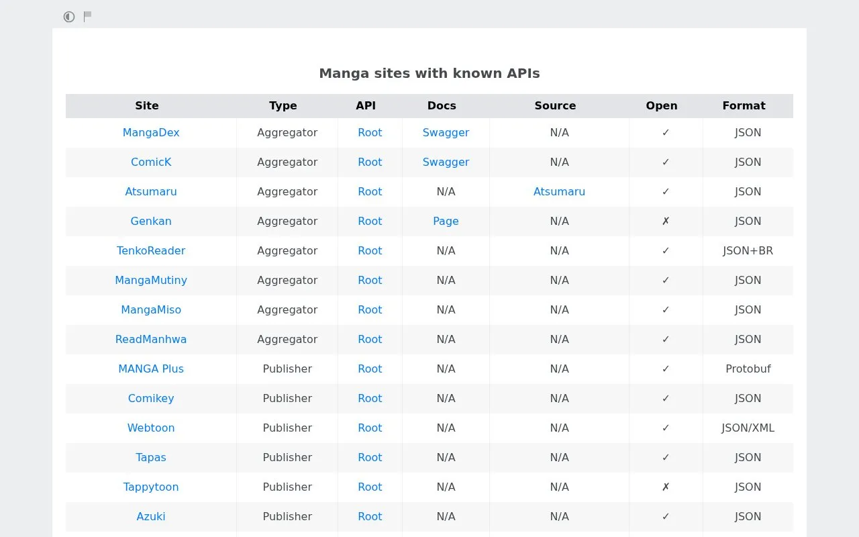Open the Swagger docs for MangaDex

point(446,133)
